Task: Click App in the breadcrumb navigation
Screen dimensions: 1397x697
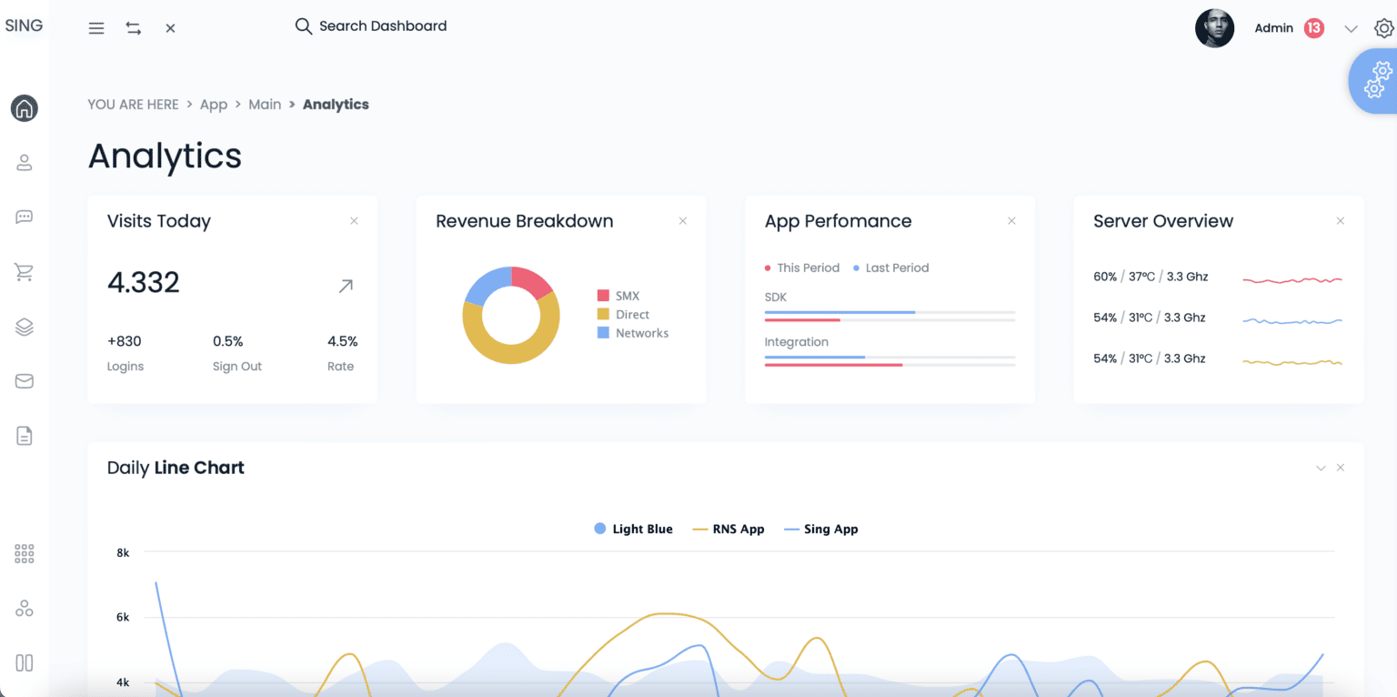Action: (214, 104)
